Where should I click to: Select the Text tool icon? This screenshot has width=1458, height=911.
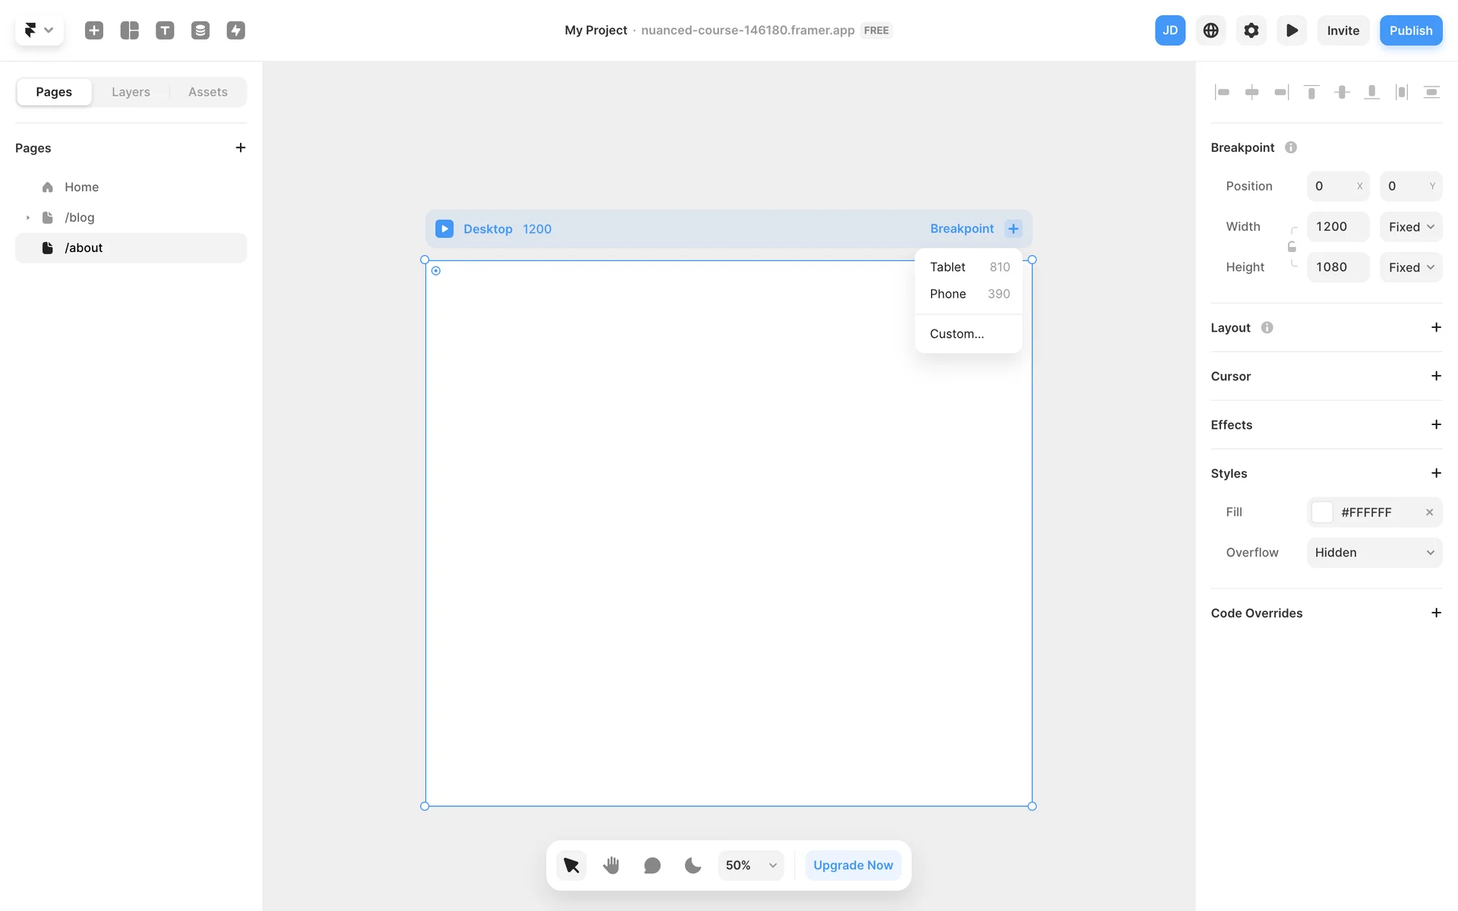pyautogui.click(x=165, y=30)
